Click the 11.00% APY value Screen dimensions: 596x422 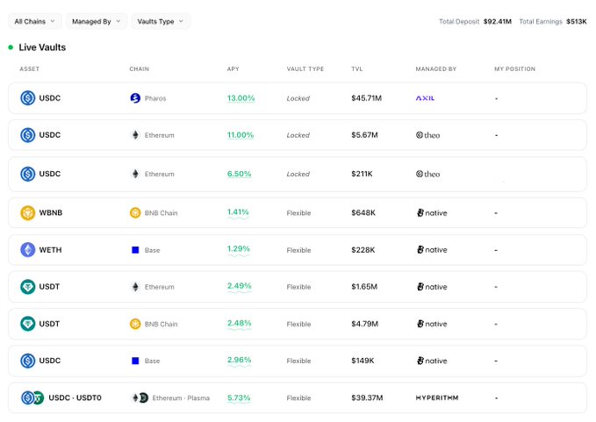[241, 135]
